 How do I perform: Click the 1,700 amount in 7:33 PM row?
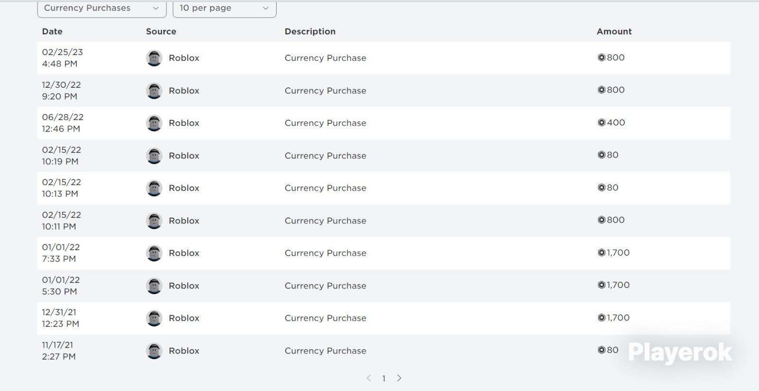point(618,252)
